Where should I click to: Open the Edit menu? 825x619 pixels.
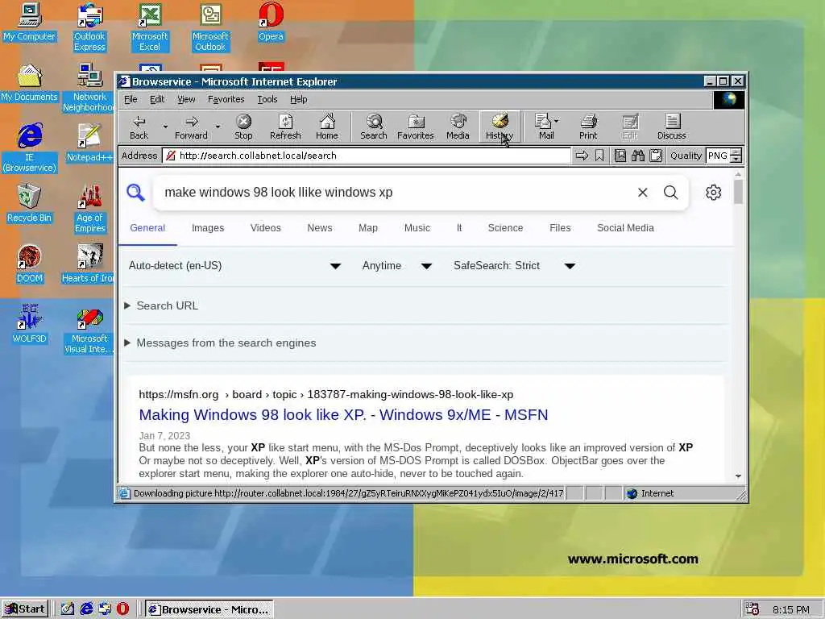[157, 99]
